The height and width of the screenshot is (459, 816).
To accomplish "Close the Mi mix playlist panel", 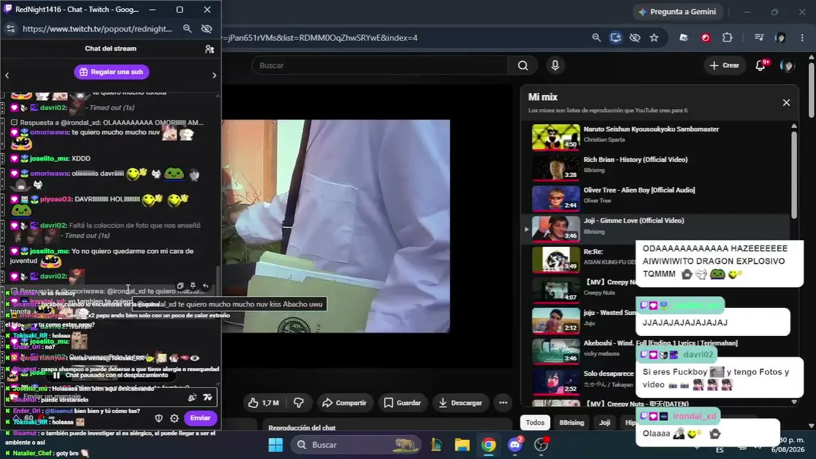I will tap(786, 103).
